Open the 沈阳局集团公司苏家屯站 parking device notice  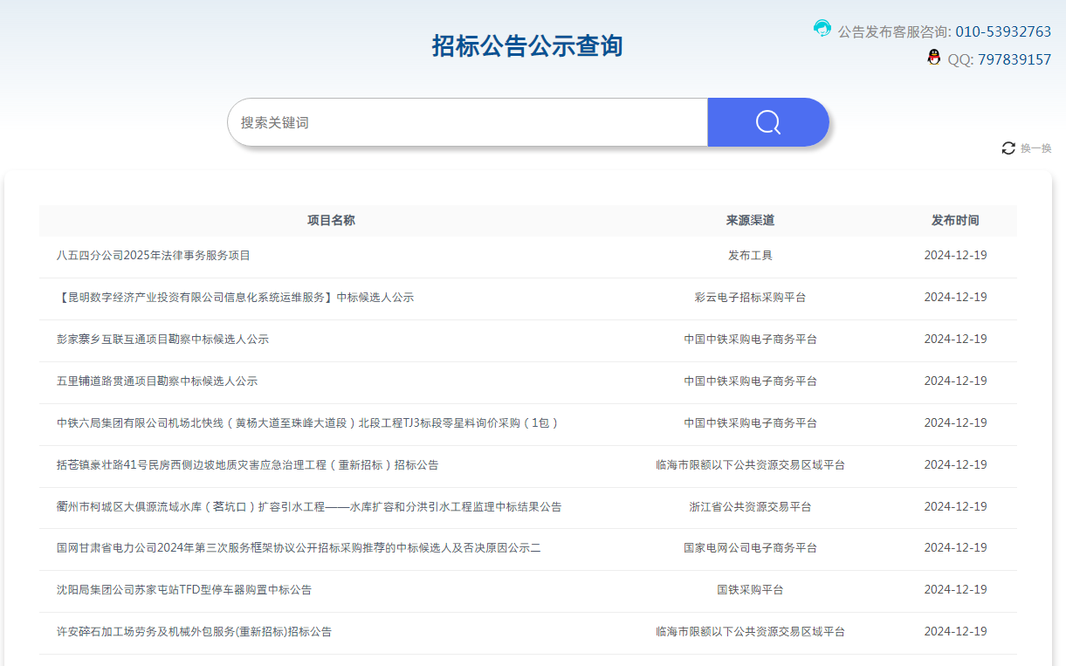183,590
